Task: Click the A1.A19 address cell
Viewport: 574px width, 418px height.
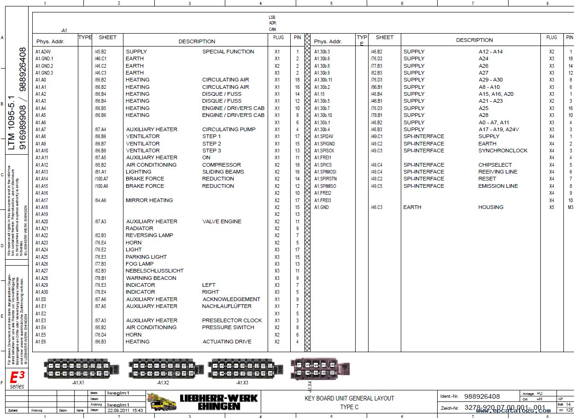Action: click(42, 215)
